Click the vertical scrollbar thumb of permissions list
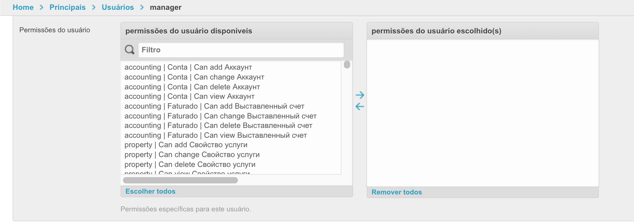The image size is (634, 222). pyautogui.click(x=347, y=65)
